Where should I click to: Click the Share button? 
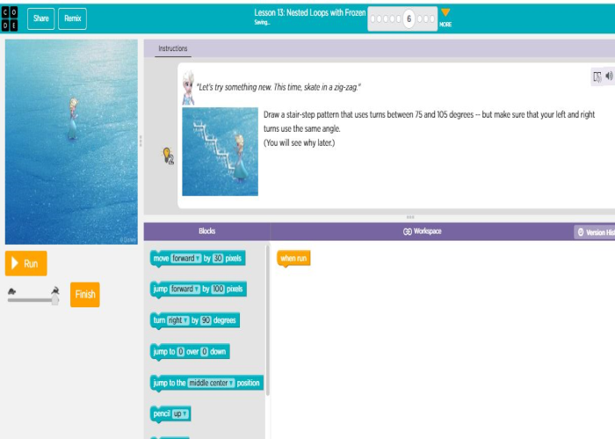coord(40,18)
